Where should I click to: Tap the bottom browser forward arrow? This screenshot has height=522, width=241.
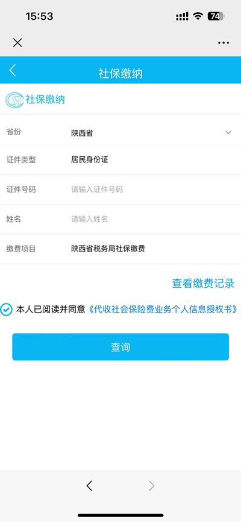(152, 486)
